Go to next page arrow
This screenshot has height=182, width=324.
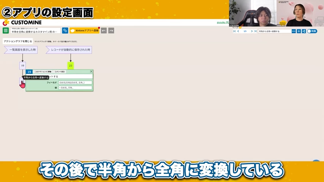click(252, 31)
